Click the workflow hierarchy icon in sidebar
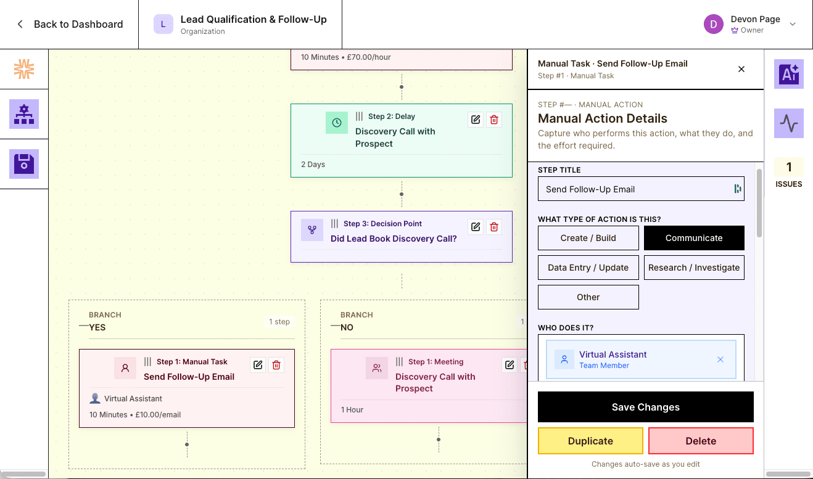The height and width of the screenshot is (479, 813). [x=24, y=114]
